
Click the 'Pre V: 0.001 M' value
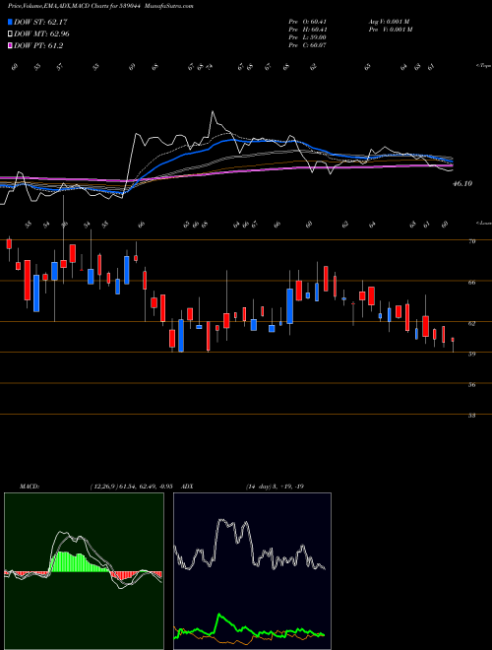391,30
